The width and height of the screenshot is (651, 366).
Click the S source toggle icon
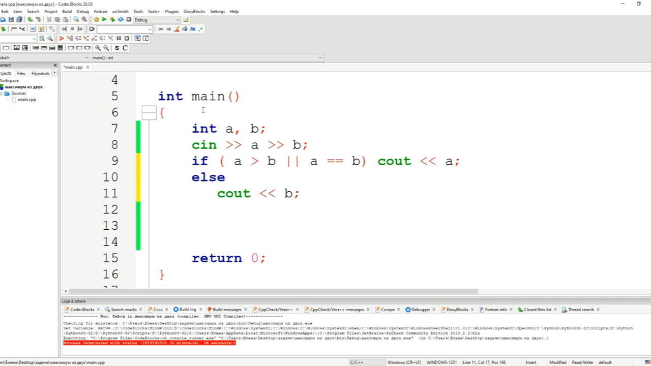(x=117, y=48)
